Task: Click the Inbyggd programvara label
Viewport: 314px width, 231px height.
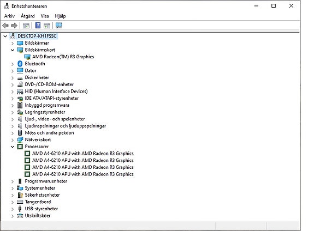Action: click(x=47, y=105)
